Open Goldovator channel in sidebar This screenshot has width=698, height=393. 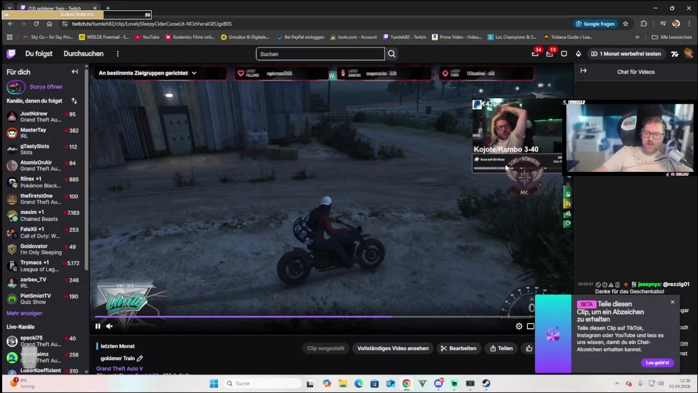click(x=43, y=249)
